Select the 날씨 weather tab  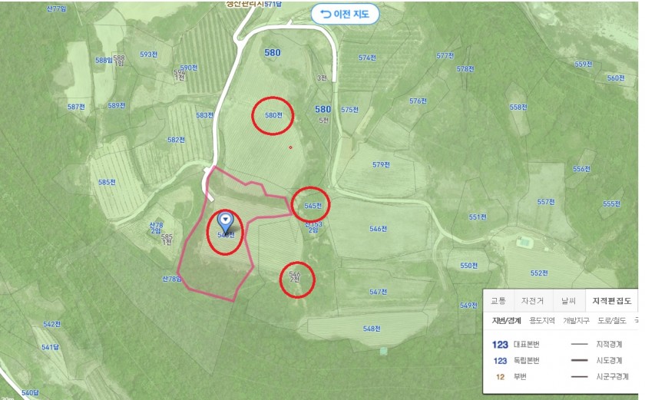click(568, 300)
